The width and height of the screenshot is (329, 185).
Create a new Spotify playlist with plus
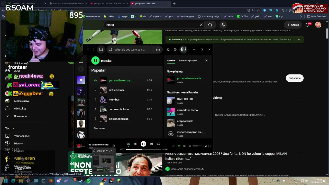[81, 69]
